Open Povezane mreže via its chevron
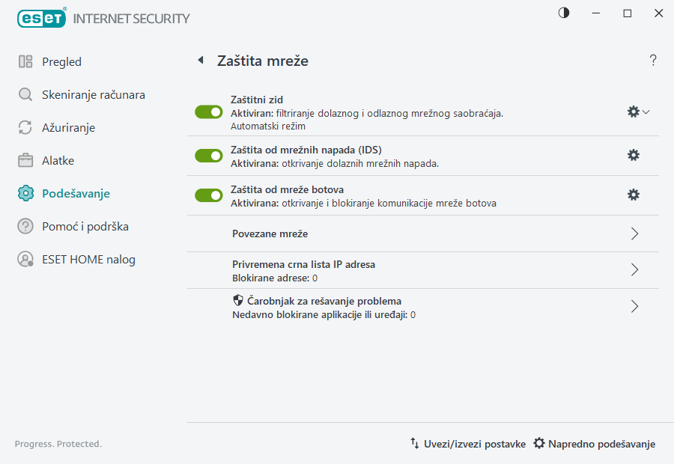Screen dimensions: 674x464 coord(634,233)
